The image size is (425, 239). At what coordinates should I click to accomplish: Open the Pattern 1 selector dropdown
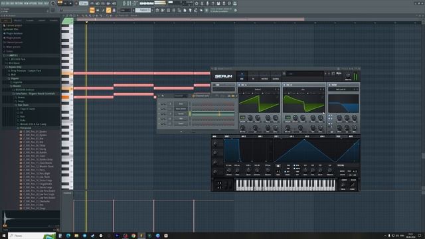[143, 10]
